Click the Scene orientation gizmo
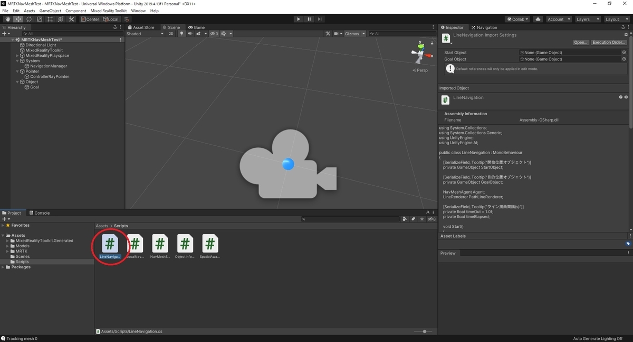This screenshot has height=342, width=633. [x=420, y=53]
